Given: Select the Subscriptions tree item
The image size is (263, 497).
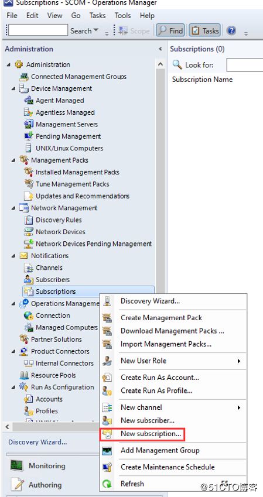Looking at the screenshot, I should (88, 292).
